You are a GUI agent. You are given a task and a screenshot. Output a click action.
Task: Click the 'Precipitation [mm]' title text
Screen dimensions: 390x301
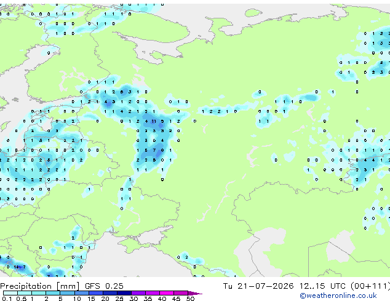pos(40,286)
